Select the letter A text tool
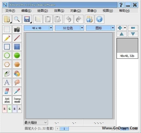The image size is (141, 133). point(7,82)
